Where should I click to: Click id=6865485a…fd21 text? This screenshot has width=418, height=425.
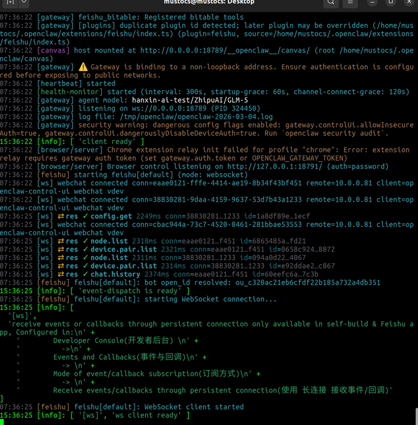[273, 241]
